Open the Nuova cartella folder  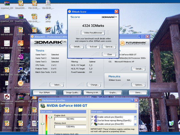tap(21, 110)
